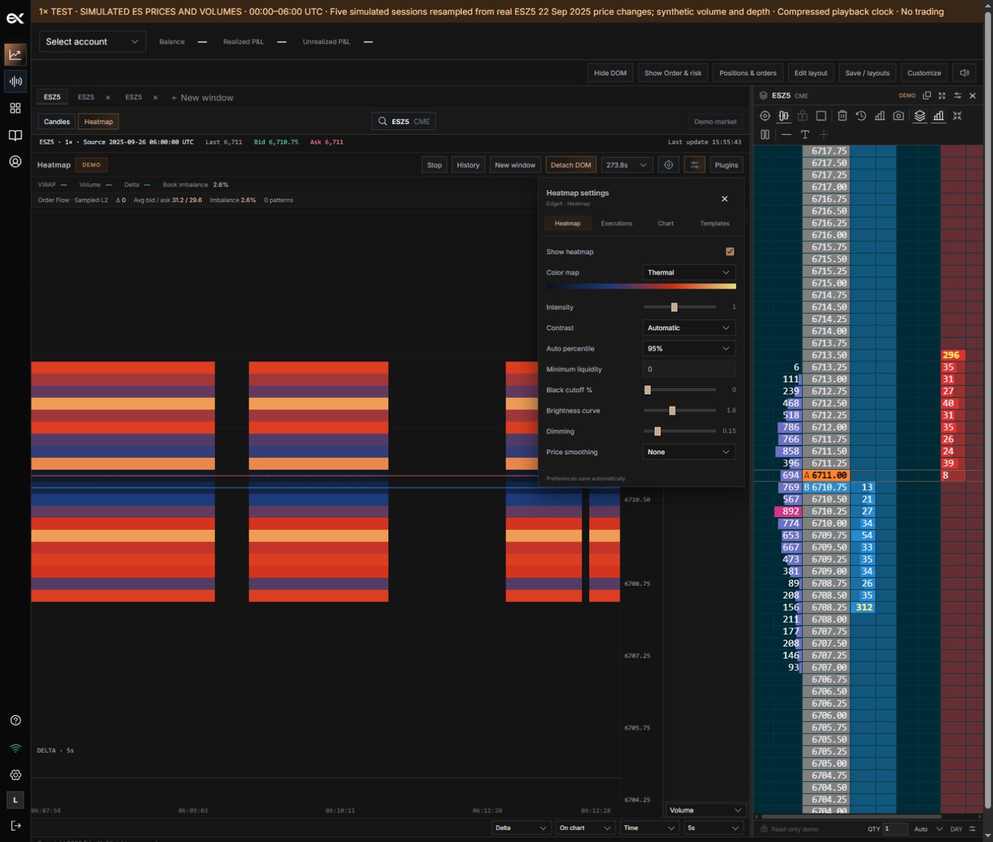Toggle the candle column icon in DOM toolbar
Viewport: 993px width, 842px height.
point(783,116)
